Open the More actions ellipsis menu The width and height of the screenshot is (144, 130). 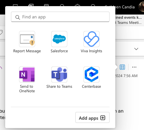[x=134, y=67]
